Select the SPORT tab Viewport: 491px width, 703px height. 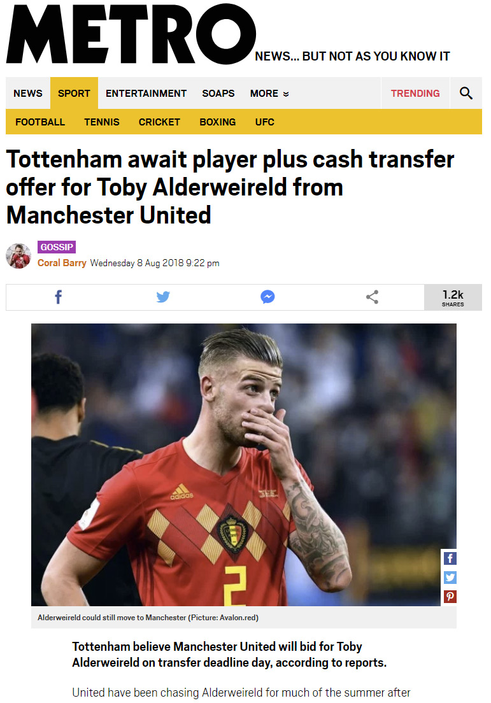click(74, 93)
